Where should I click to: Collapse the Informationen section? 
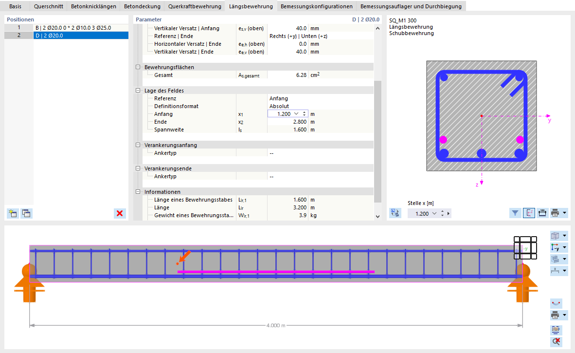pos(138,191)
